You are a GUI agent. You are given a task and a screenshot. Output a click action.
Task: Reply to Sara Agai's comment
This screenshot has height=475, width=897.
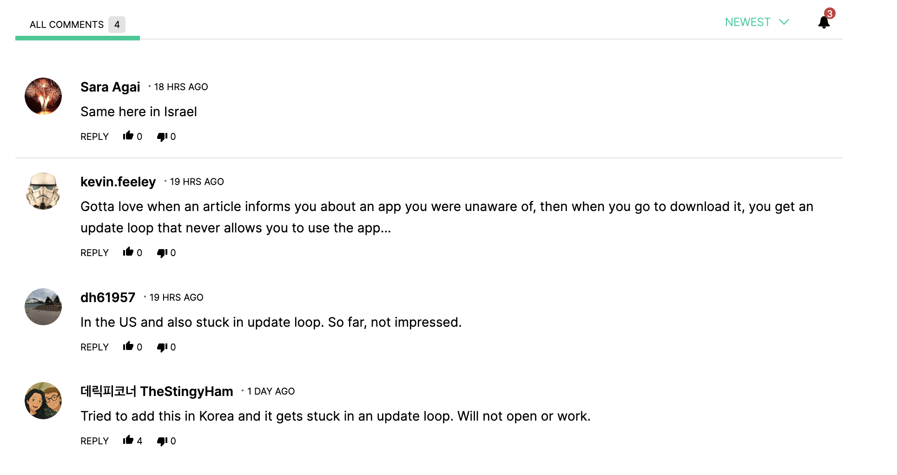[x=94, y=137]
